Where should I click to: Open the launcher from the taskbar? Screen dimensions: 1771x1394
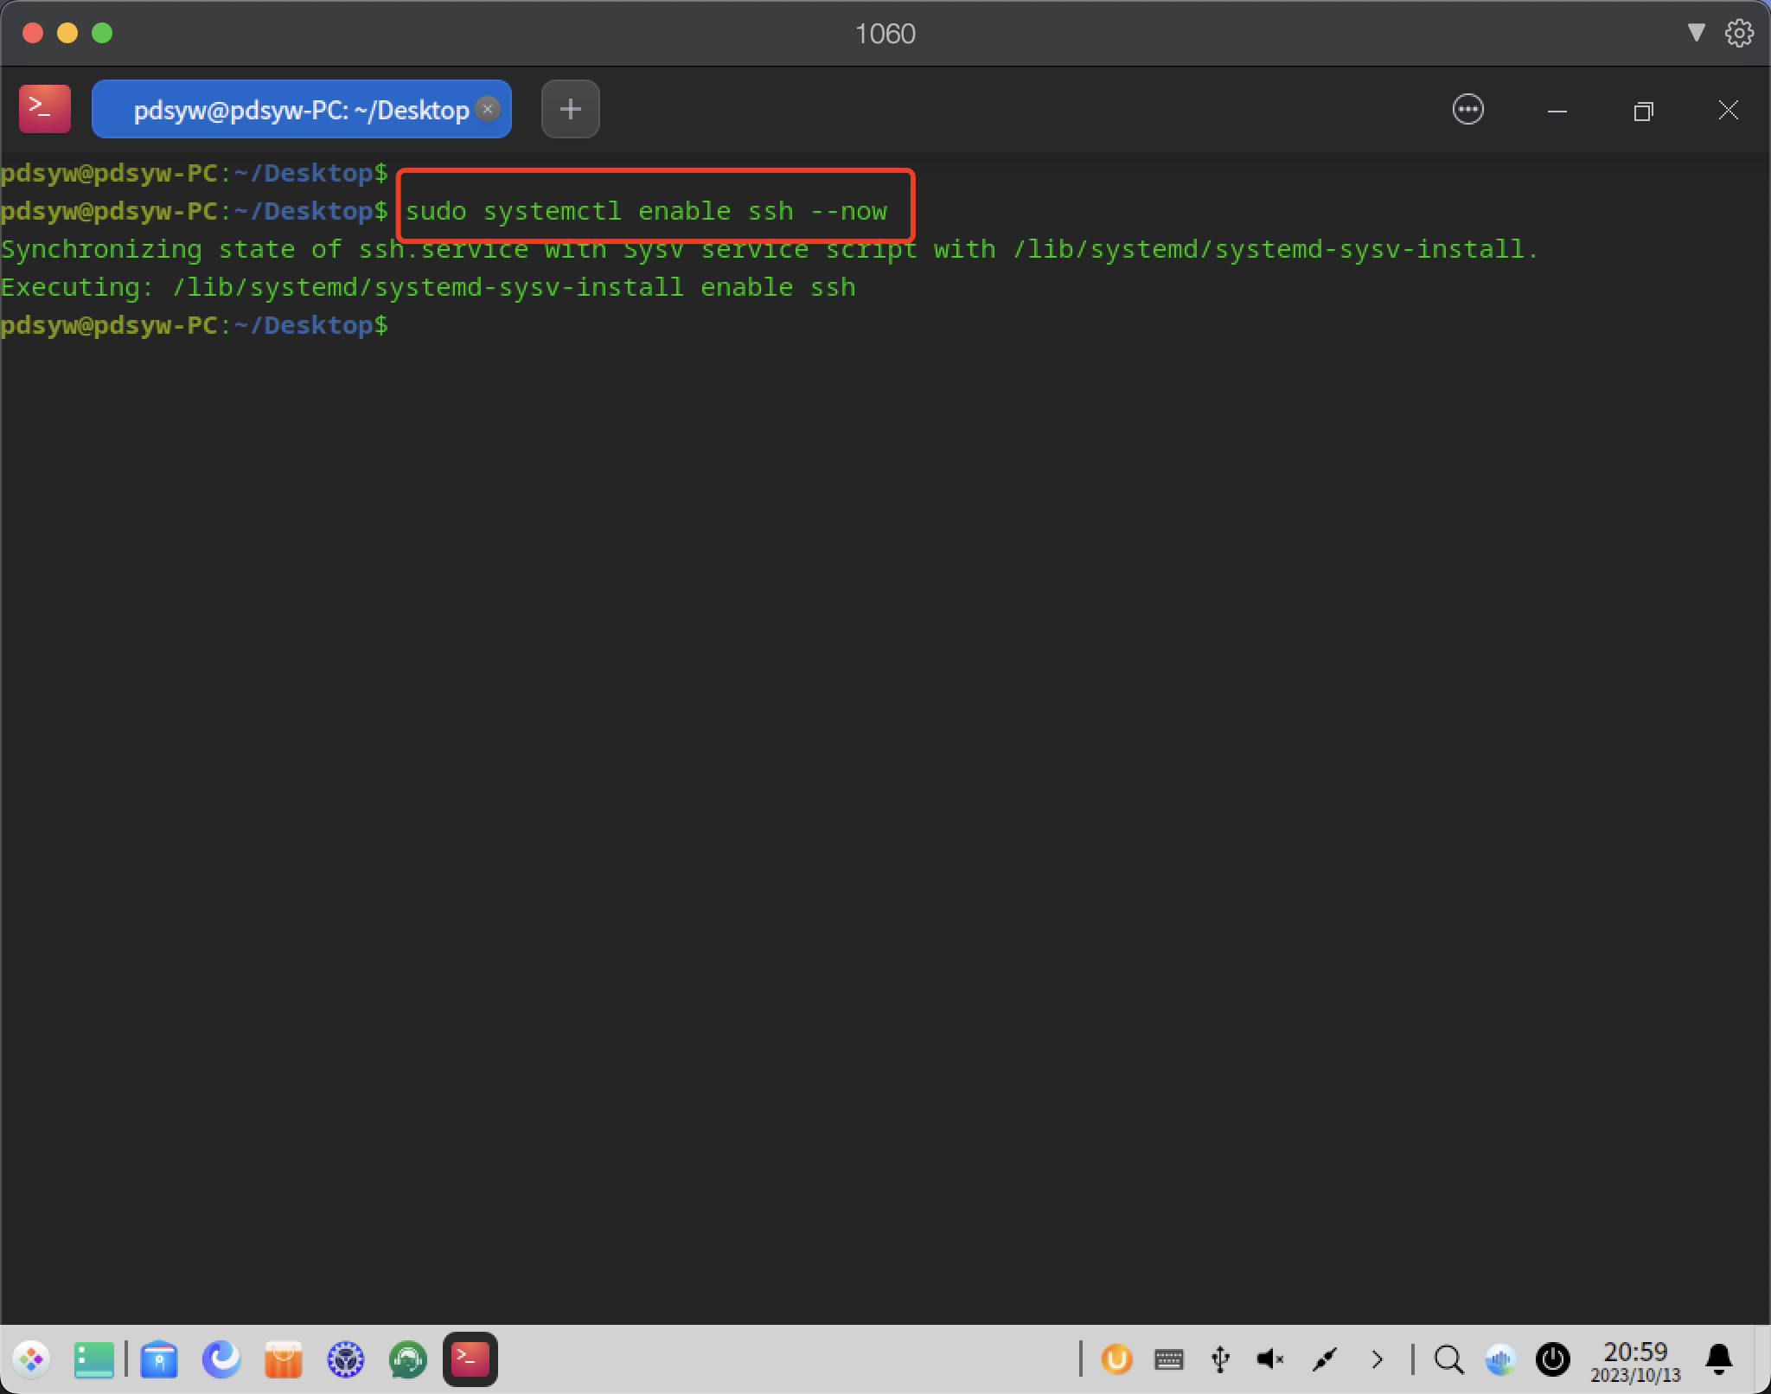pos(32,1359)
